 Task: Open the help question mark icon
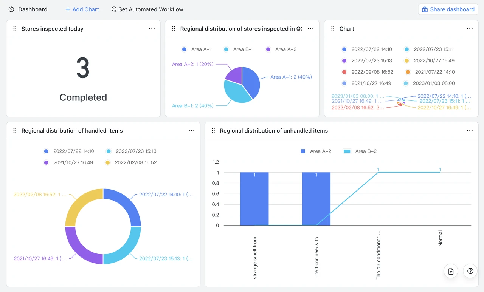pyautogui.click(x=470, y=271)
